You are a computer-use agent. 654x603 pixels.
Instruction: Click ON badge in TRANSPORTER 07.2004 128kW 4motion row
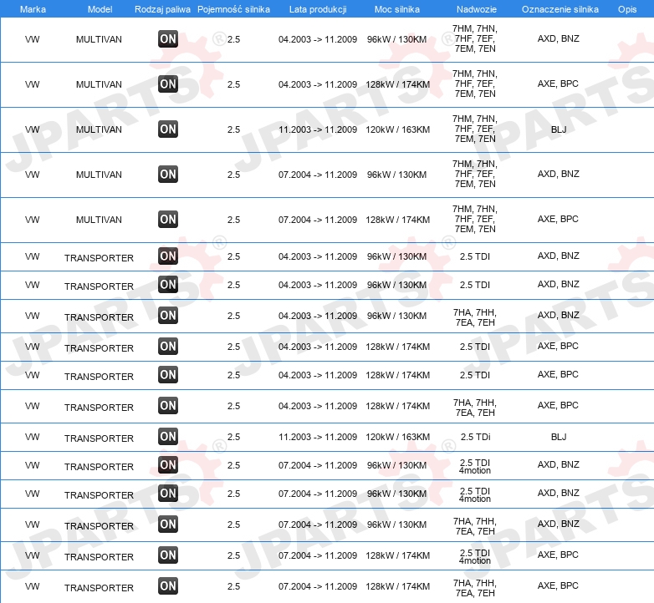tap(168, 555)
